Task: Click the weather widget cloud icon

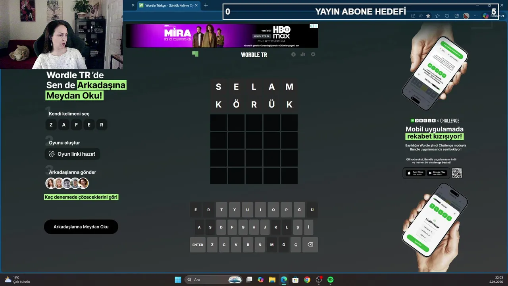Action: pos(8,280)
